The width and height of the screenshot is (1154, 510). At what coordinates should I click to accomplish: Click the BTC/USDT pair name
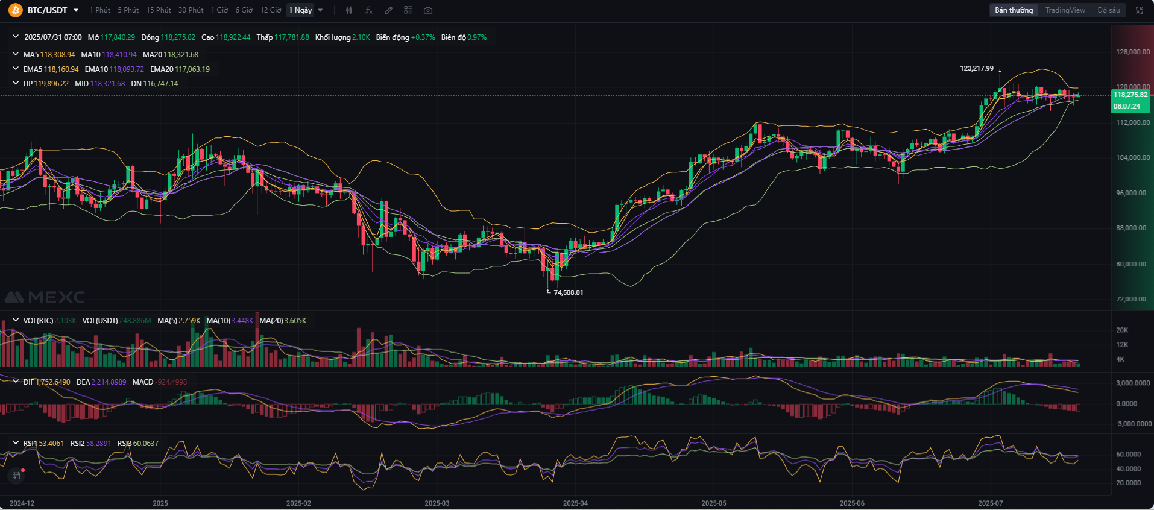coord(47,10)
